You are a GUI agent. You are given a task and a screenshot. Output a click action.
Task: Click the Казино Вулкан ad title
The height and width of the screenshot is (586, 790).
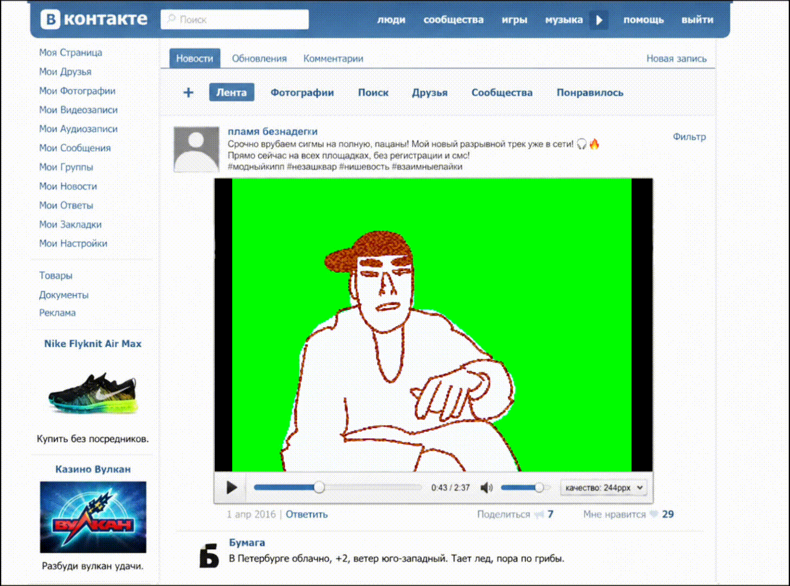tap(93, 469)
